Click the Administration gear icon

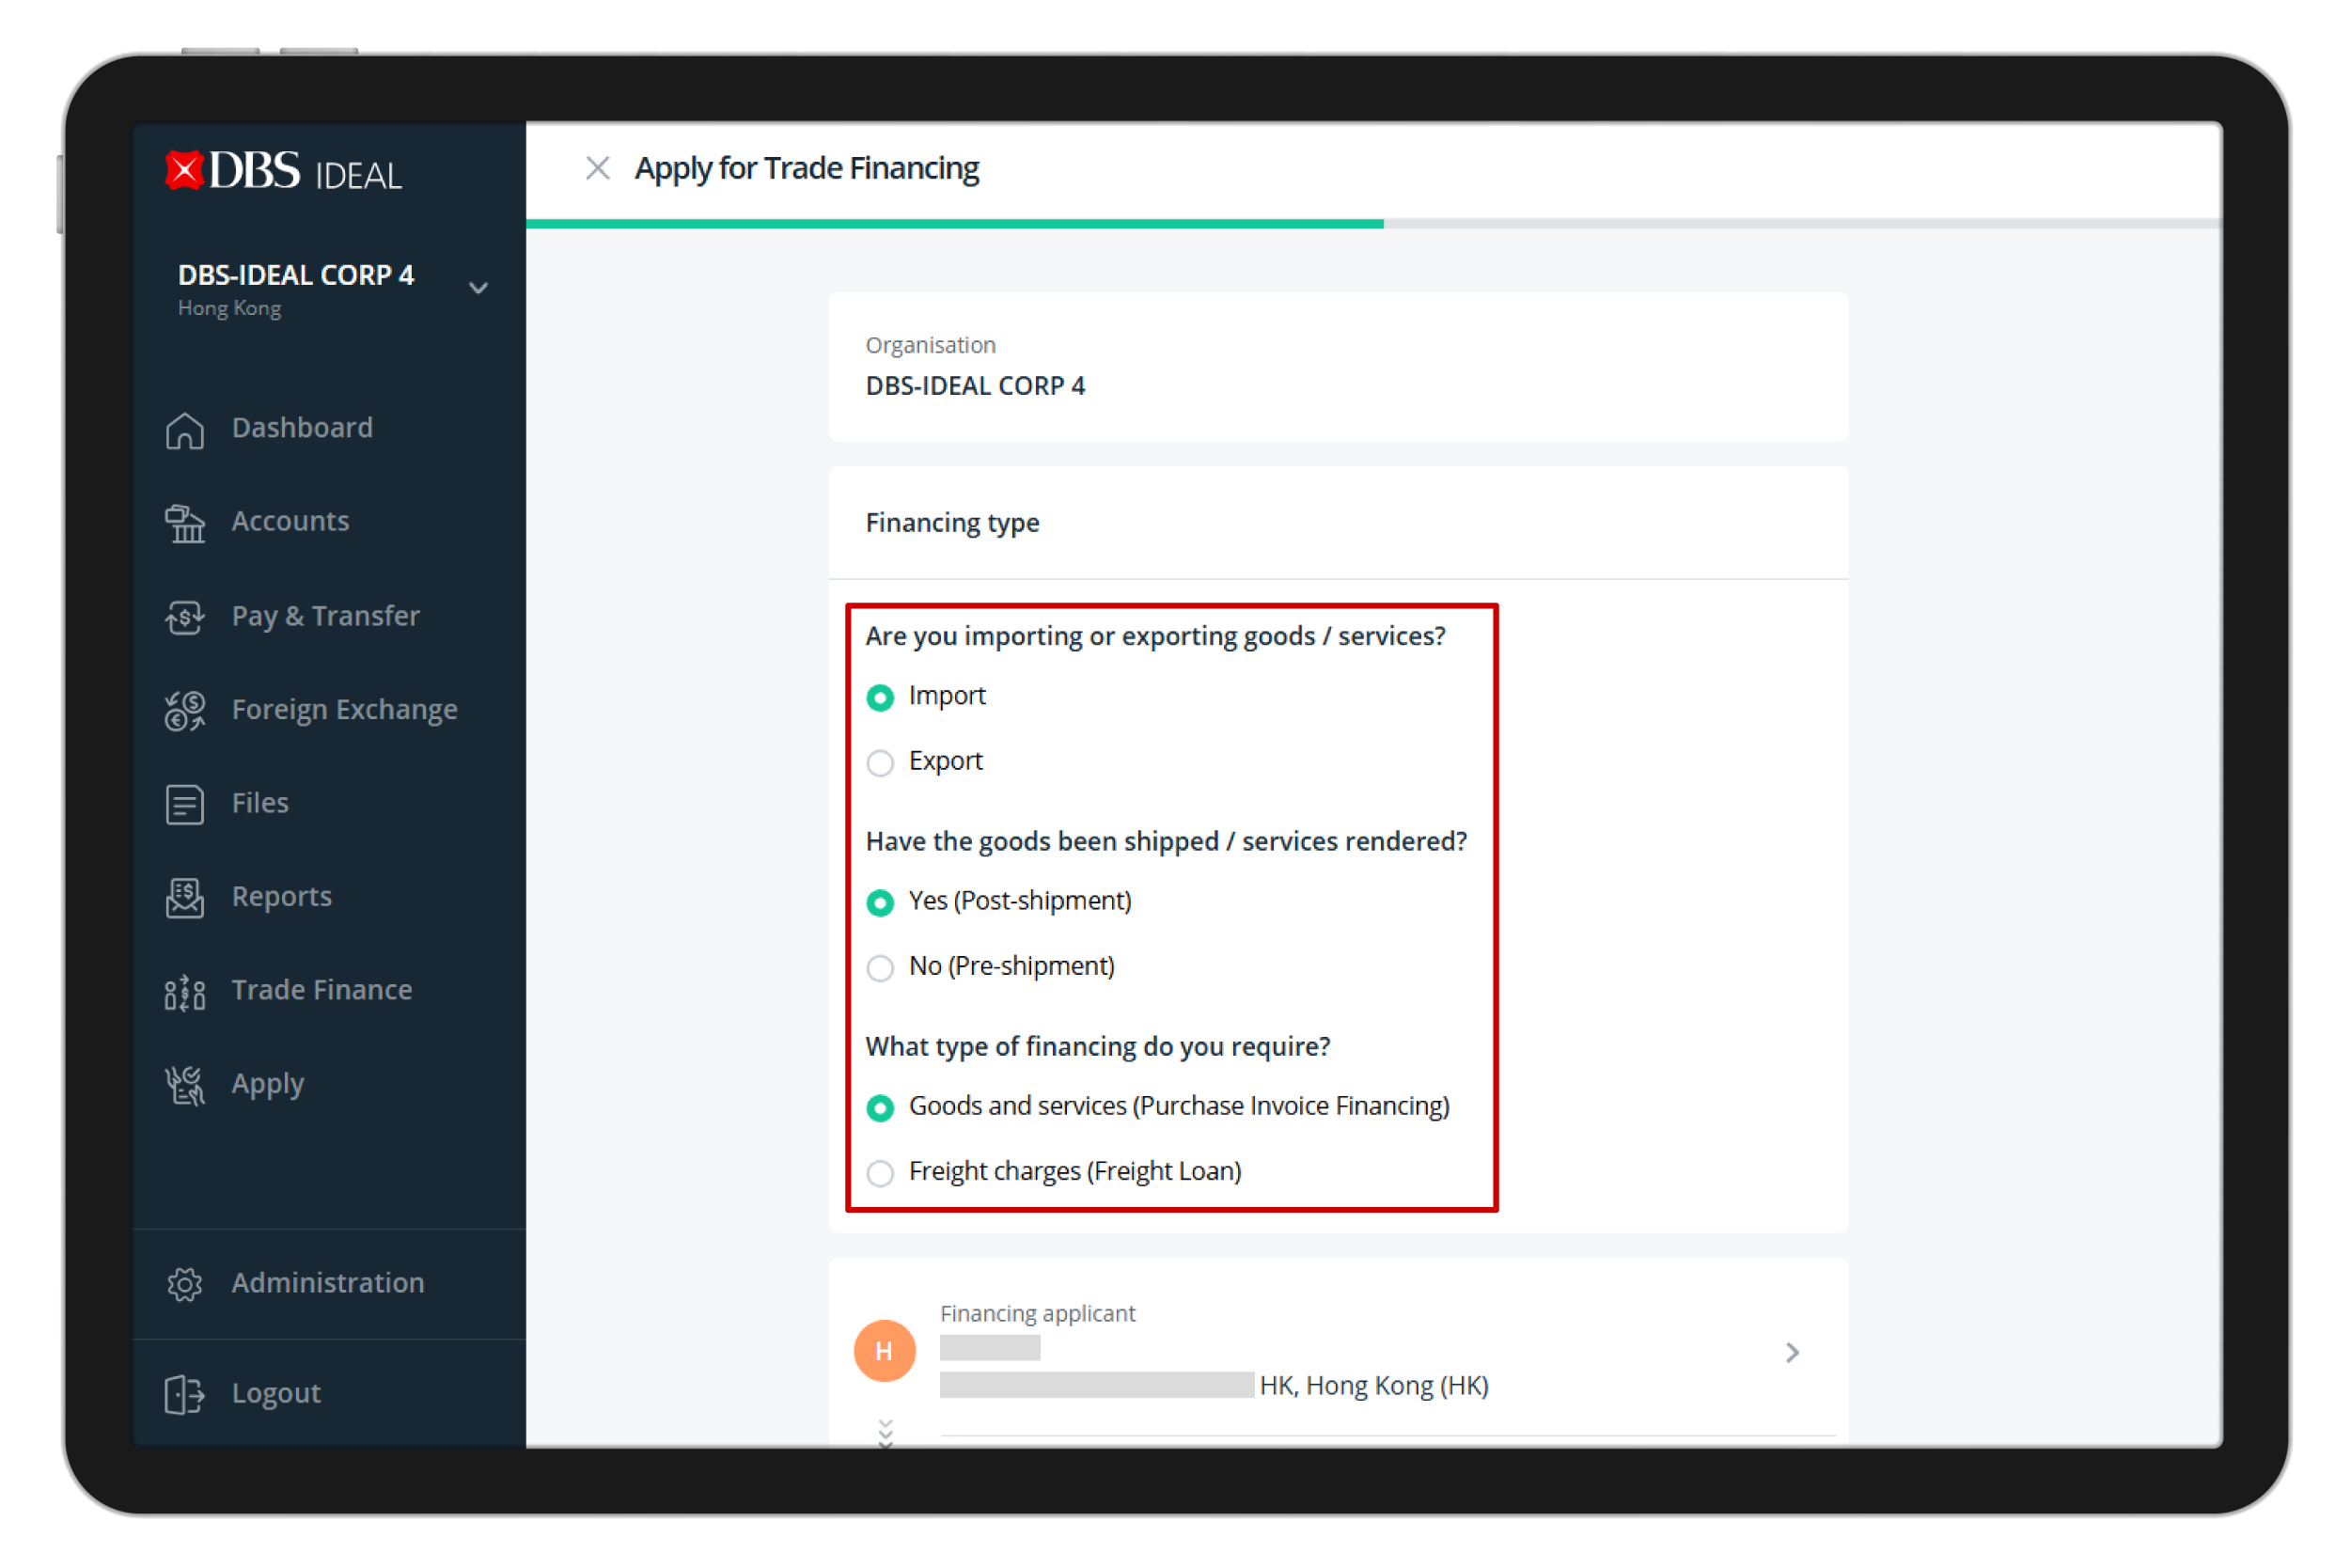[185, 1284]
